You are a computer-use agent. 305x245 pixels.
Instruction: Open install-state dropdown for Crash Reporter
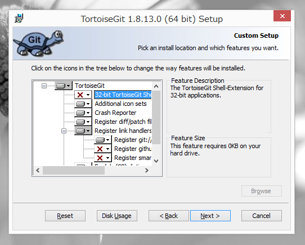[83, 113]
